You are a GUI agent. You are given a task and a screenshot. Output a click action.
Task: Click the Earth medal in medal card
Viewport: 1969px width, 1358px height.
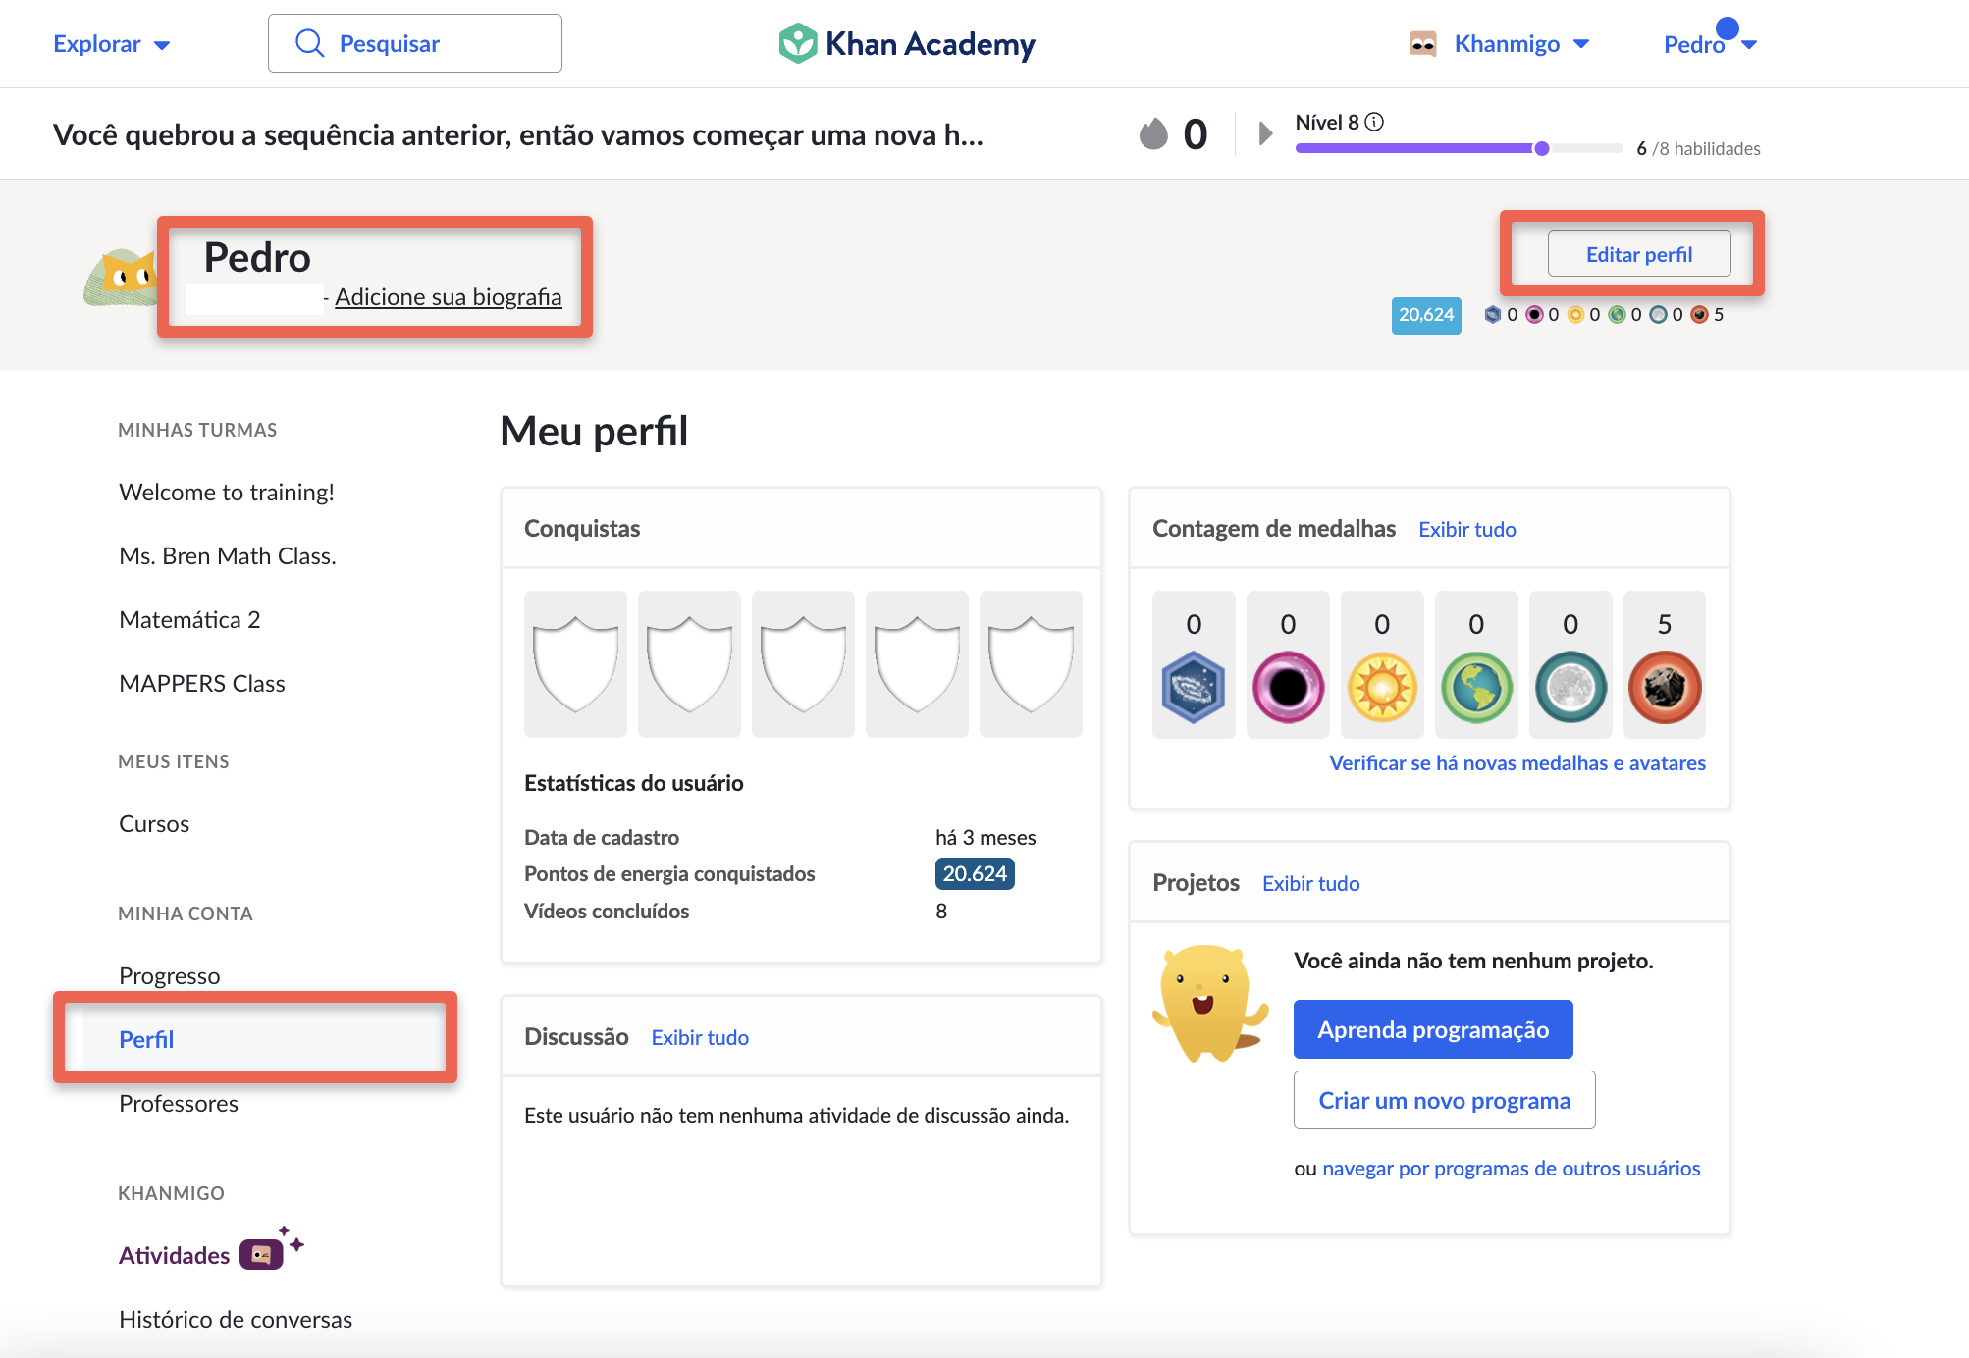point(1476,688)
